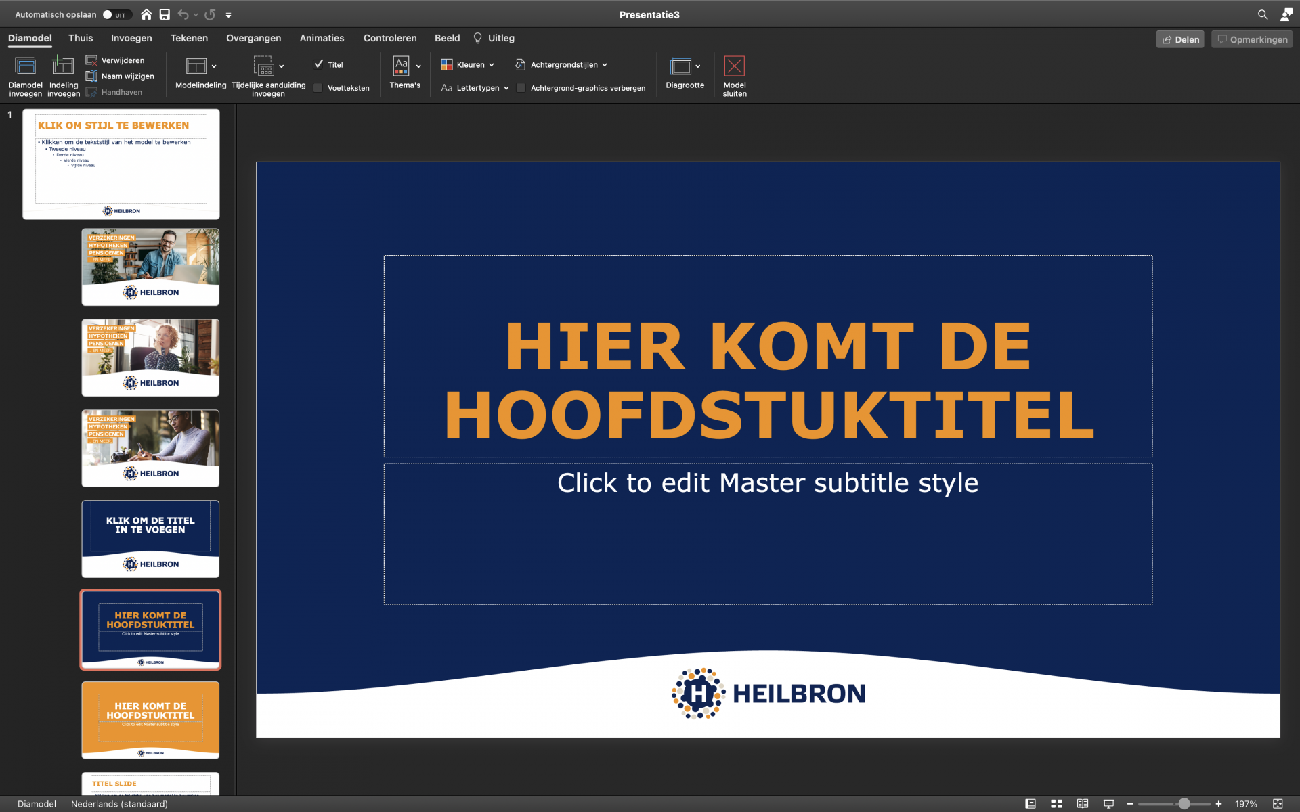The height and width of the screenshot is (812, 1300).
Task: Click the Model sluiten icon
Action: [734, 66]
